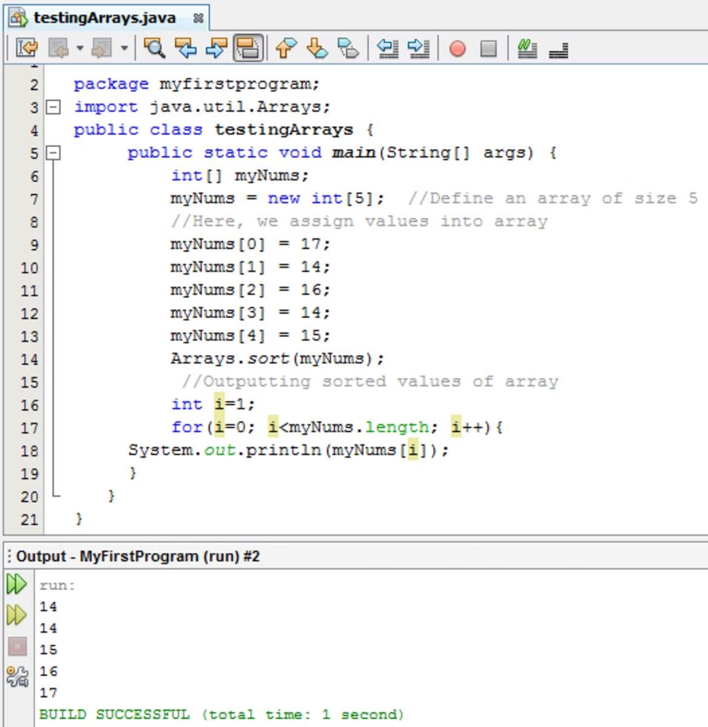Click the Back navigation arrow icon
This screenshot has width=708, height=727.
coord(59,48)
